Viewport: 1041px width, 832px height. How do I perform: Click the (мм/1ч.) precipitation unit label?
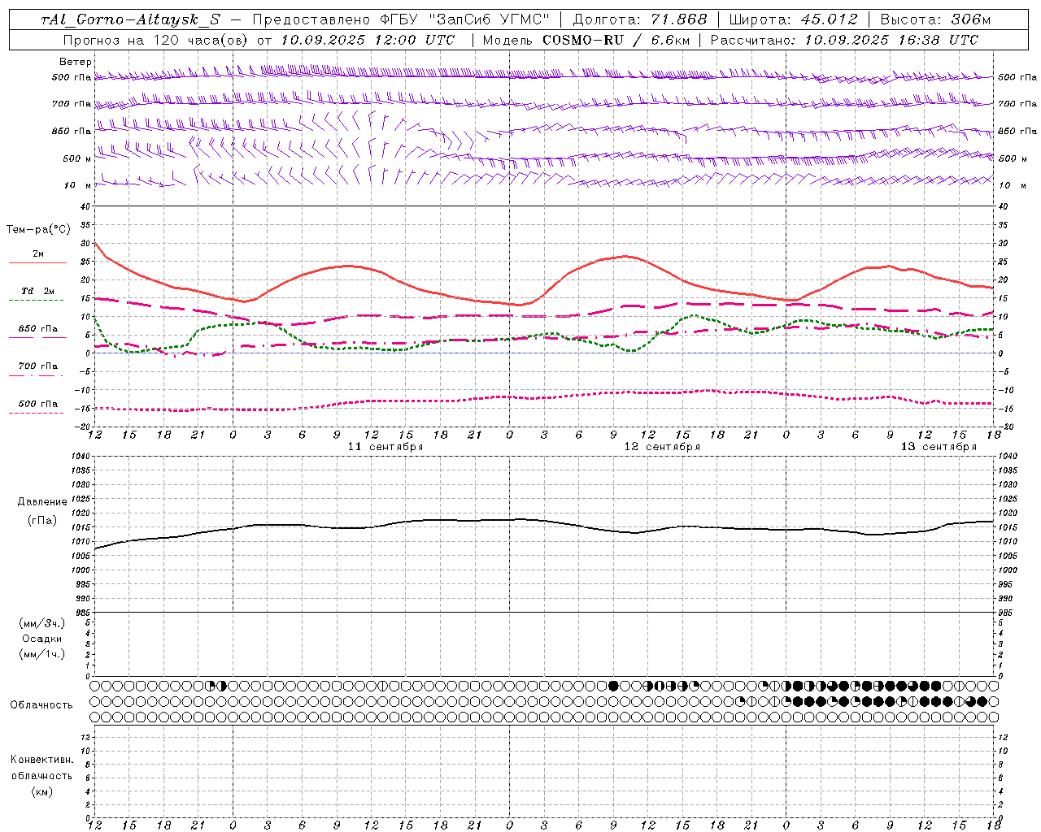click(x=42, y=654)
